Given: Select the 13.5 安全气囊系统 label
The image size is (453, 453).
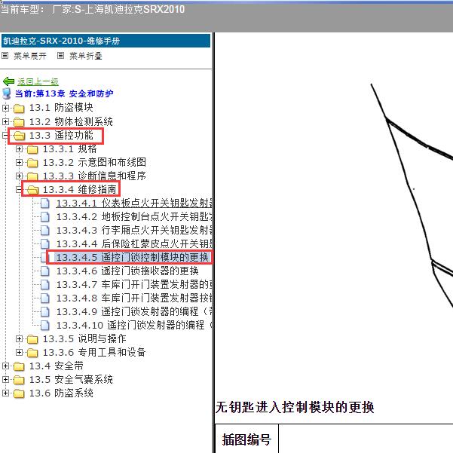Looking at the screenshot, I should tap(71, 380).
